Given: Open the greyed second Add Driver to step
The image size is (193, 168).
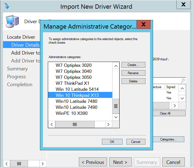Looking at the screenshot, I should click(x=26, y=61).
